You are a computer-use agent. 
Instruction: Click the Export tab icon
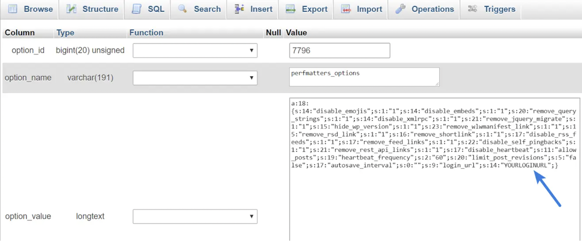click(291, 9)
